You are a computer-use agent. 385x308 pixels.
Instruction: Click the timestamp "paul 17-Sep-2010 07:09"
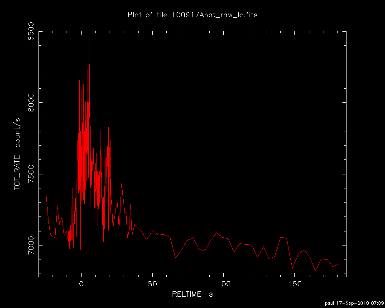[355, 303]
